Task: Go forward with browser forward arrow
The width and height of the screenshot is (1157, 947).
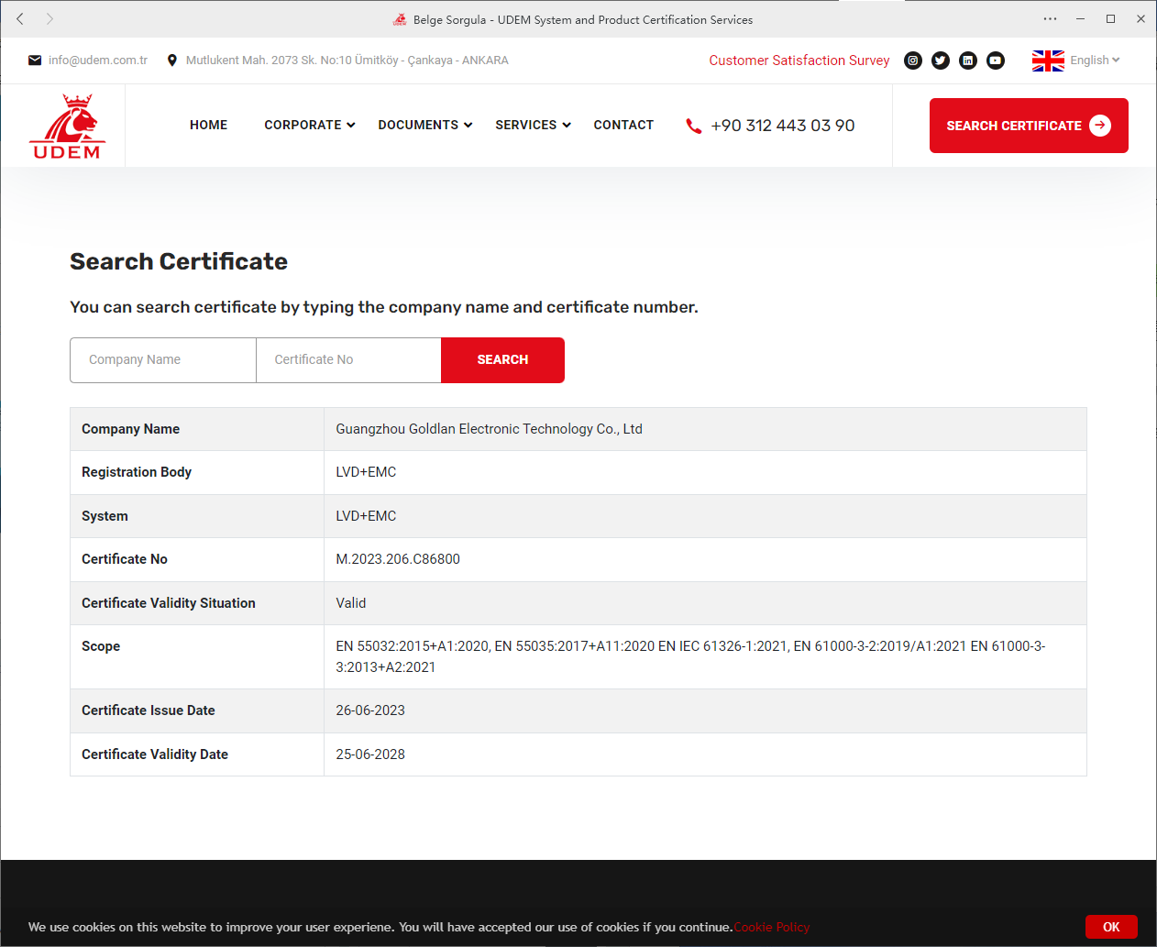Action: coord(50,18)
